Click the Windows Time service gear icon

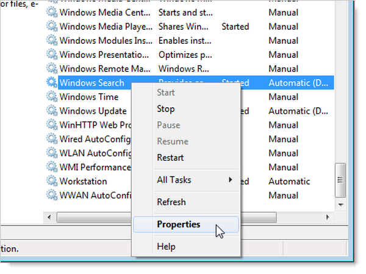click(x=51, y=97)
